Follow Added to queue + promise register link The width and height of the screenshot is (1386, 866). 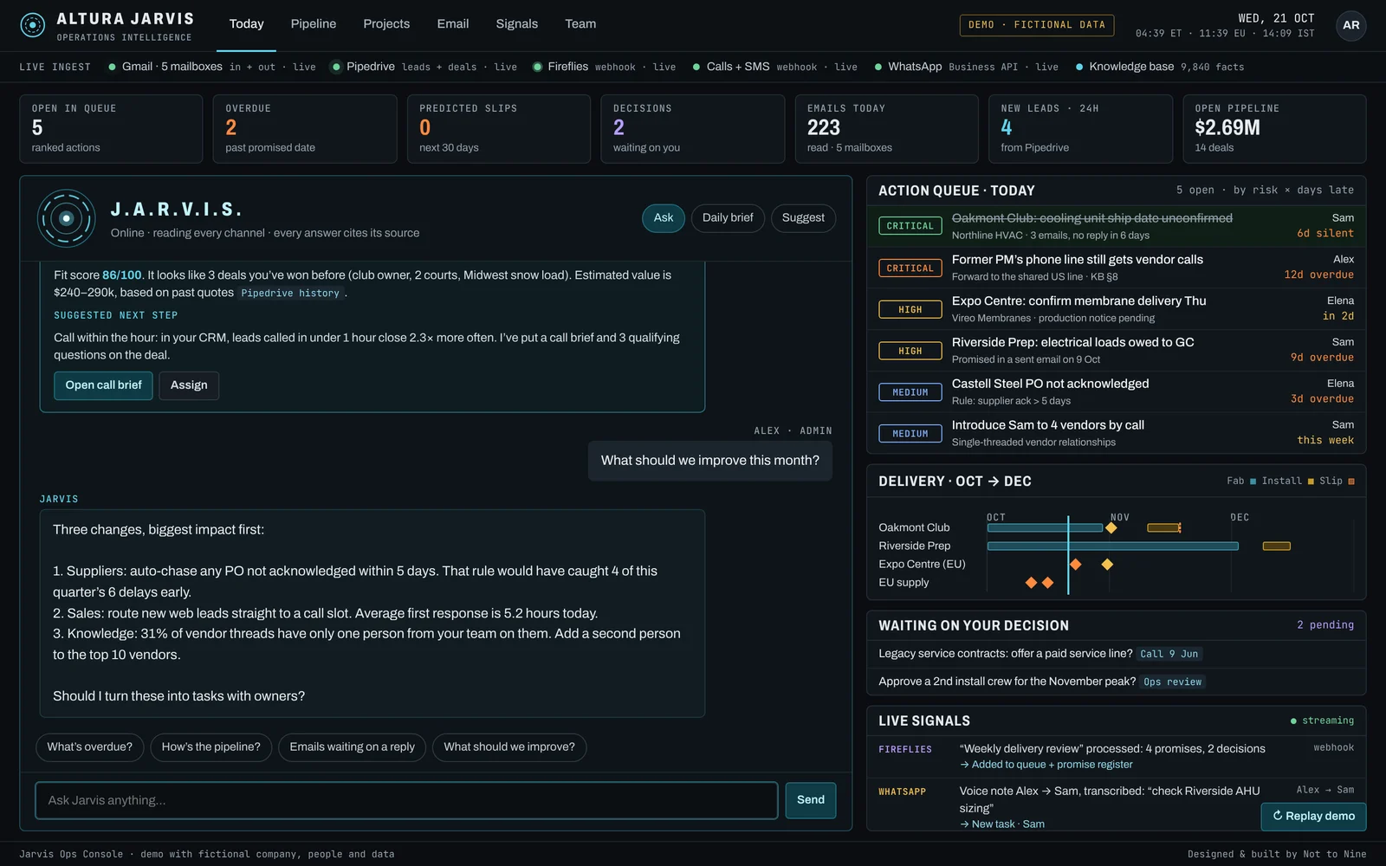pyautogui.click(x=1046, y=765)
